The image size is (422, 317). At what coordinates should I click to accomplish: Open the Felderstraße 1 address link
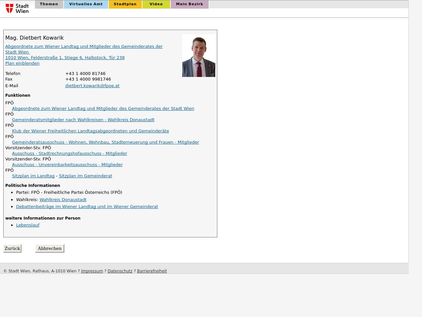65,57
